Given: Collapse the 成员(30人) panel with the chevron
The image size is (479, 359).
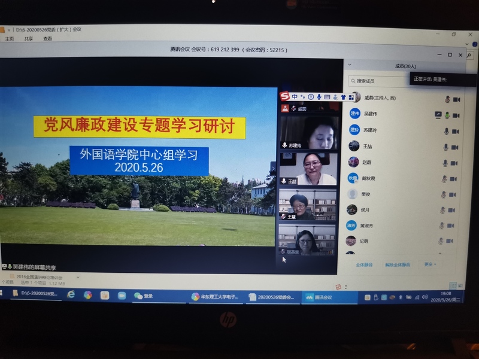Looking at the screenshot, I should (x=349, y=66).
